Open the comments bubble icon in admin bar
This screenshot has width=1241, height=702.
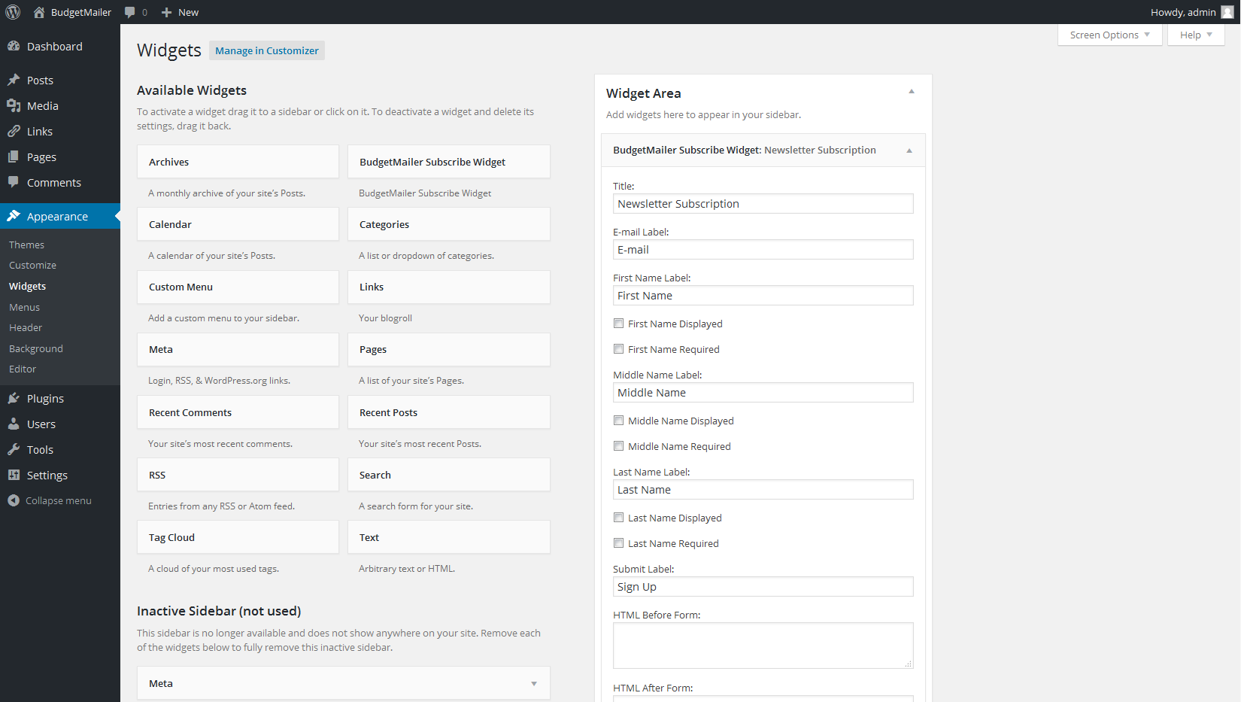pos(130,12)
